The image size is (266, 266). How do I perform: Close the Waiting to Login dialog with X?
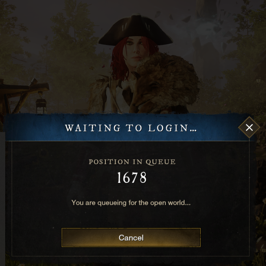(x=249, y=128)
